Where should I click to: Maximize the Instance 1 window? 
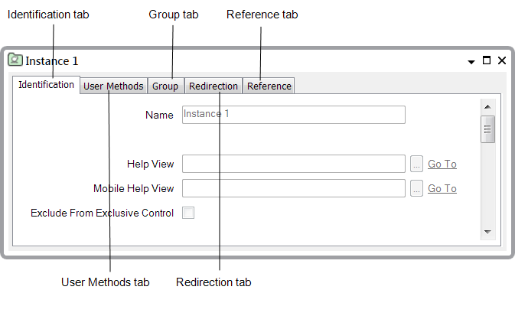(x=487, y=60)
